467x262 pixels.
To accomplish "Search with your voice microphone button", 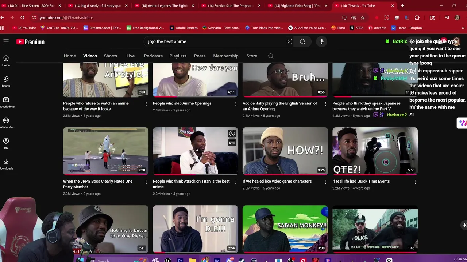I will (321, 41).
